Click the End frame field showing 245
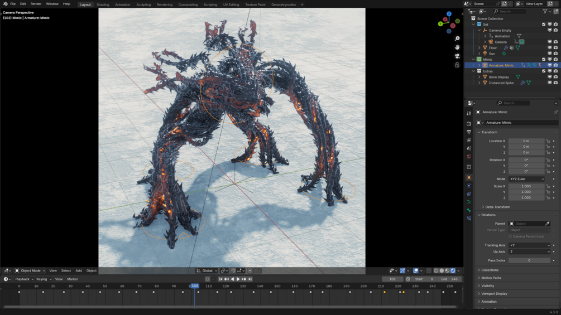 pos(449,279)
